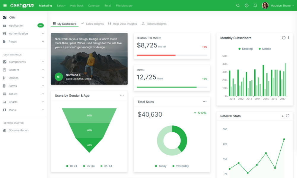Open the Documentation link in sidebar
Image resolution: width=297 pixels, height=178 pixels.
pos(18,130)
